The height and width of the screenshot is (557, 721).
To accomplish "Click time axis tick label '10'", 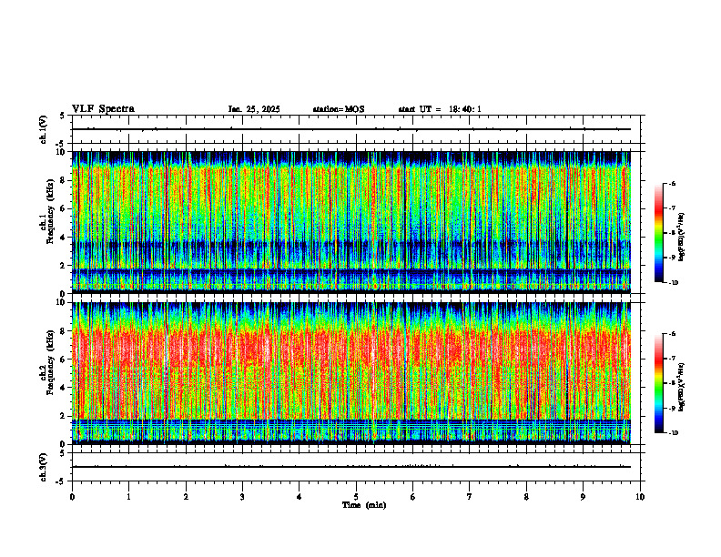I will pos(640,497).
